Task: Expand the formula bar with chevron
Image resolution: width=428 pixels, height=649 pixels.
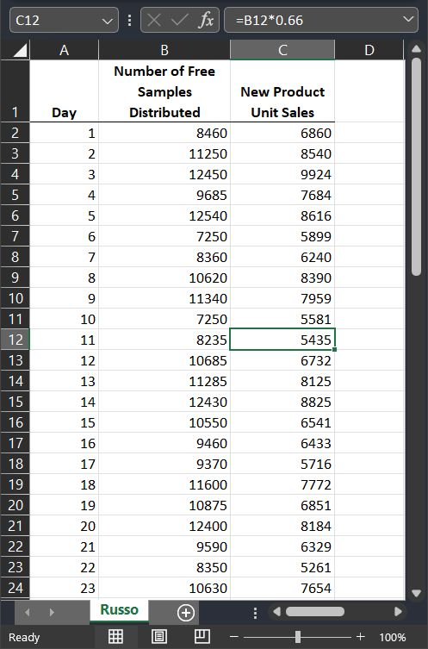Action: (x=408, y=19)
